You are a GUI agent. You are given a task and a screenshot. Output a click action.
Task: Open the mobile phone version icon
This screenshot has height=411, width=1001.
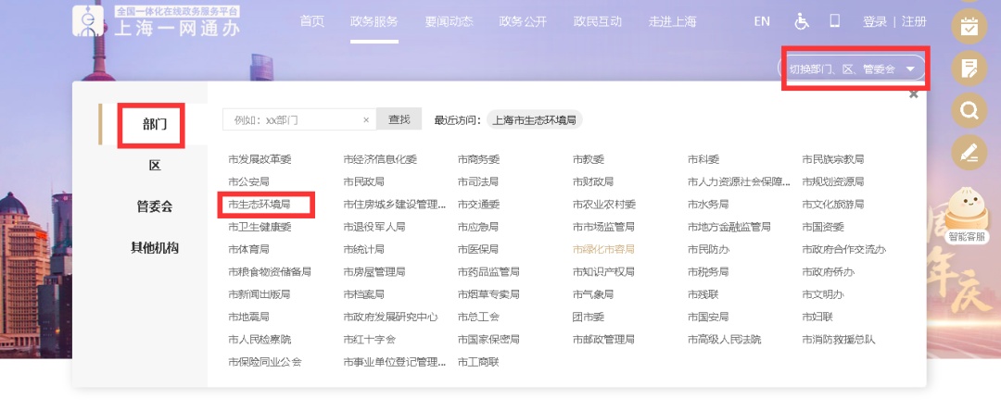(834, 20)
